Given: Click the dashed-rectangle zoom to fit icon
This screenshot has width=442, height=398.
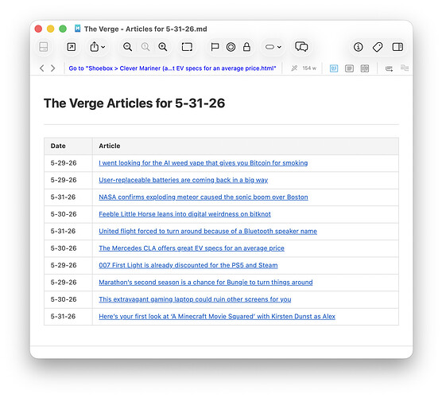Looking at the screenshot, I should [x=187, y=47].
